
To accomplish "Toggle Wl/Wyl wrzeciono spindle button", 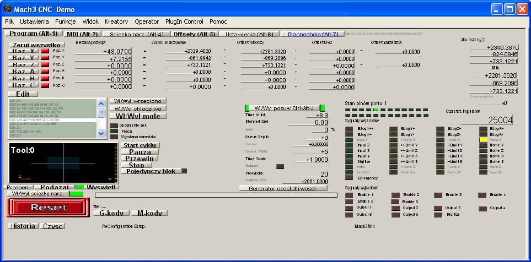I will click(138, 101).
